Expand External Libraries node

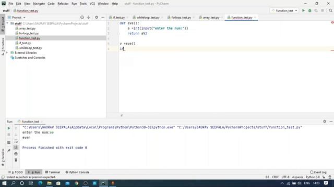[7, 52]
